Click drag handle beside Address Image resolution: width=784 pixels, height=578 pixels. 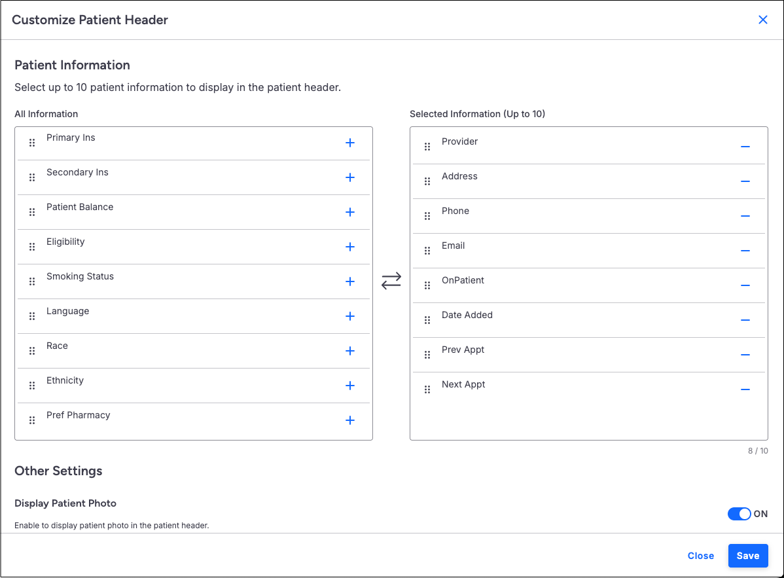pyautogui.click(x=427, y=181)
